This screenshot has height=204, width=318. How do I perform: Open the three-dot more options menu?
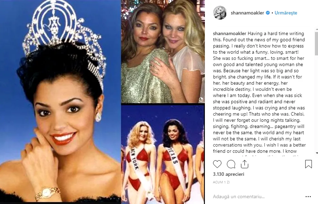(308, 197)
